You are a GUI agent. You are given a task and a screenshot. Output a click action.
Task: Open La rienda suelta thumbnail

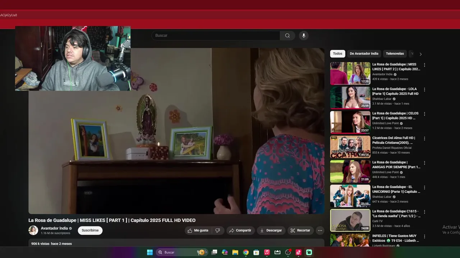tap(350, 220)
